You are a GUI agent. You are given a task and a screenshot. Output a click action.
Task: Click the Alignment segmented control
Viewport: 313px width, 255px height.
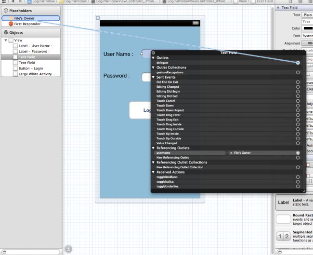[x=307, y=43]
